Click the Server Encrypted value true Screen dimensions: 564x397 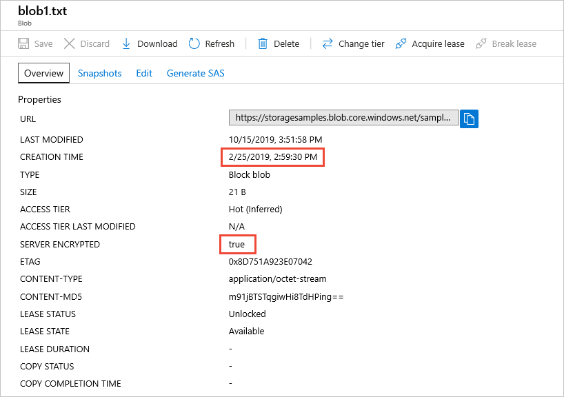coord(237,244)
